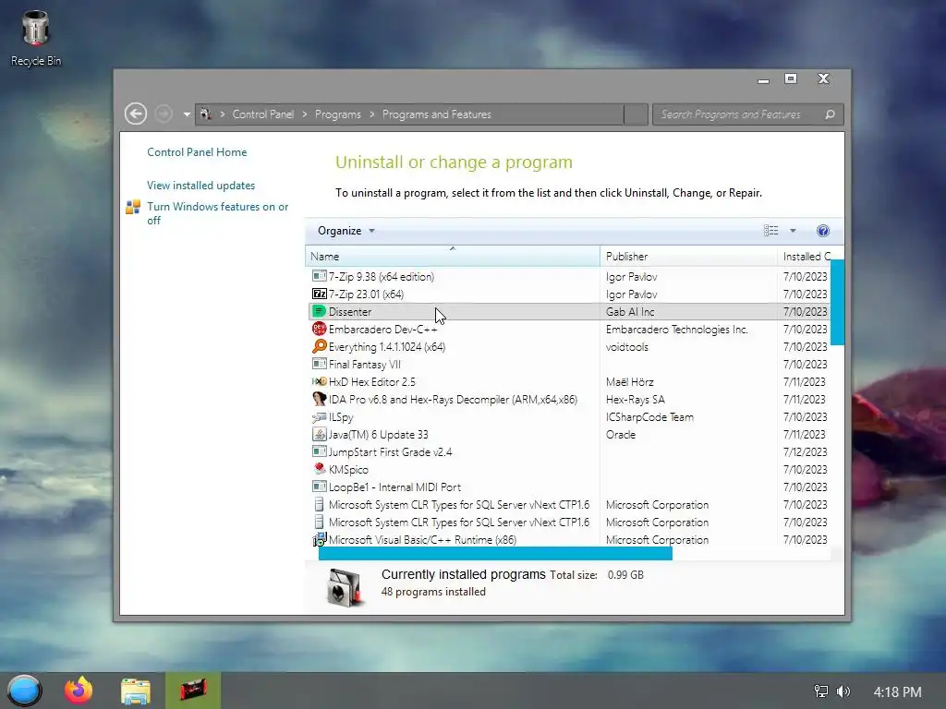This screenshot has height=709, width=946.
Task: Click Programs and Features breadcrumb
Action: [x=437, y=114]
